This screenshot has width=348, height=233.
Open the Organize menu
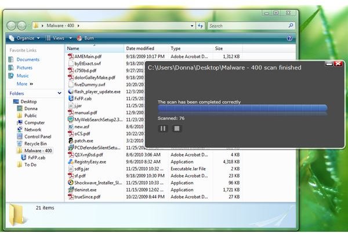24,38
